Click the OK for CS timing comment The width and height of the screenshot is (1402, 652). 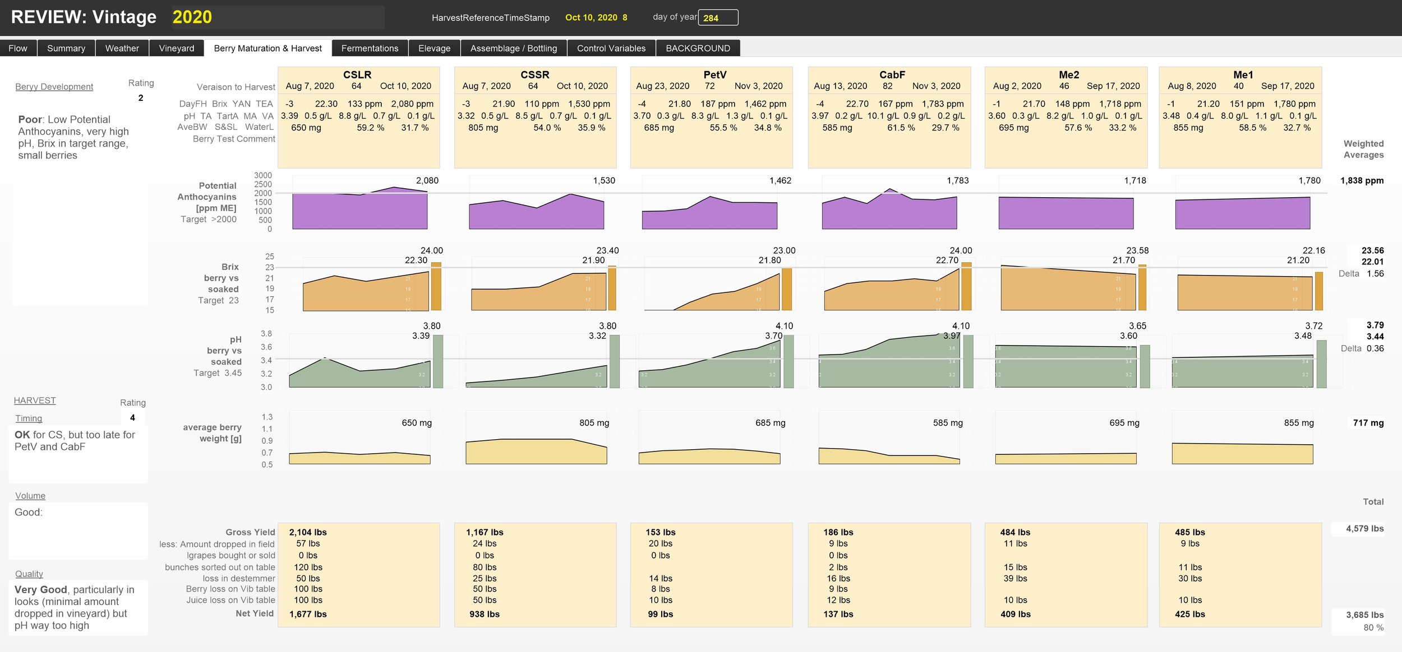(x=78, y=454)
